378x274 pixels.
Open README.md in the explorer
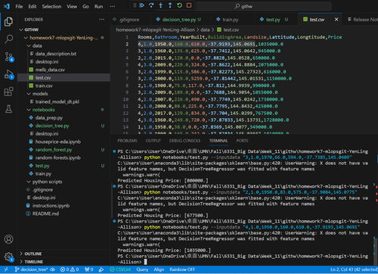click(x=64, y=213)
